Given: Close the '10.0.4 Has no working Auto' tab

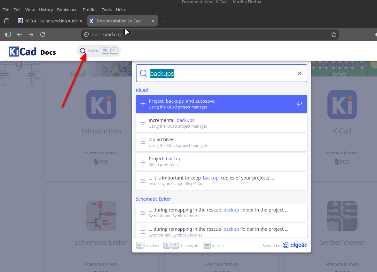Looking at the screenshot, I should coord(81,21).
